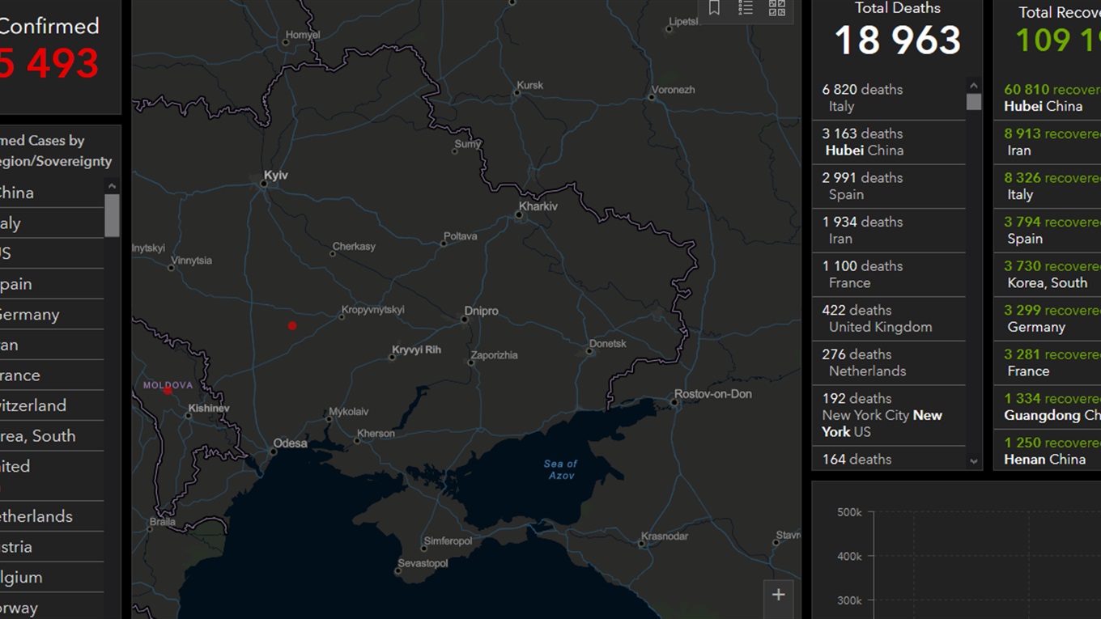Show the map legend list icon
The width and height of the screenshot is (1101, 619).
pos(746,8)
